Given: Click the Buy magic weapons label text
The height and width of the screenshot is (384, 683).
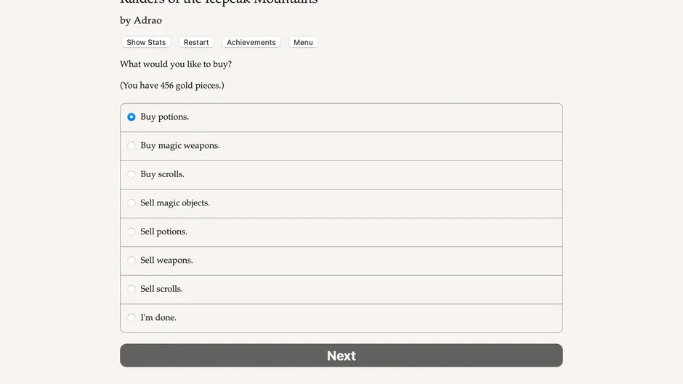Looking at the screenshot, I should [180, 146].
